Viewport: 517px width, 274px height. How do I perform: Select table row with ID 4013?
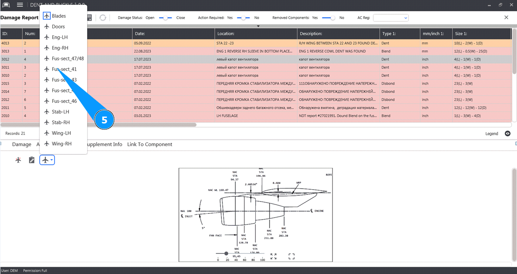pyautogui.click(x=172, y=43)
